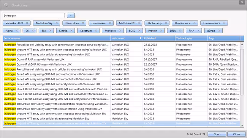Remove the Multiskan Sky filter tag

pyautogui.click(x=57, y=23)
